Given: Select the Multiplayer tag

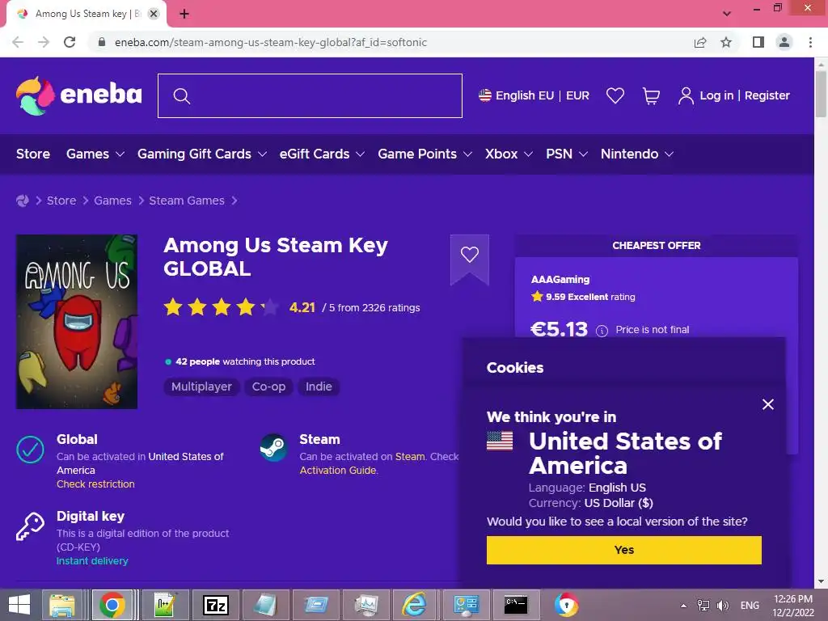Looking at the screenshot, I should point(201,387).
